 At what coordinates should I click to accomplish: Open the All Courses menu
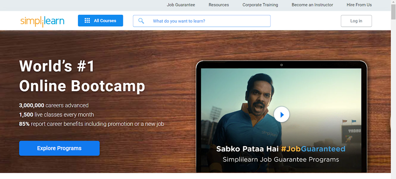click(x=101, y=21)
